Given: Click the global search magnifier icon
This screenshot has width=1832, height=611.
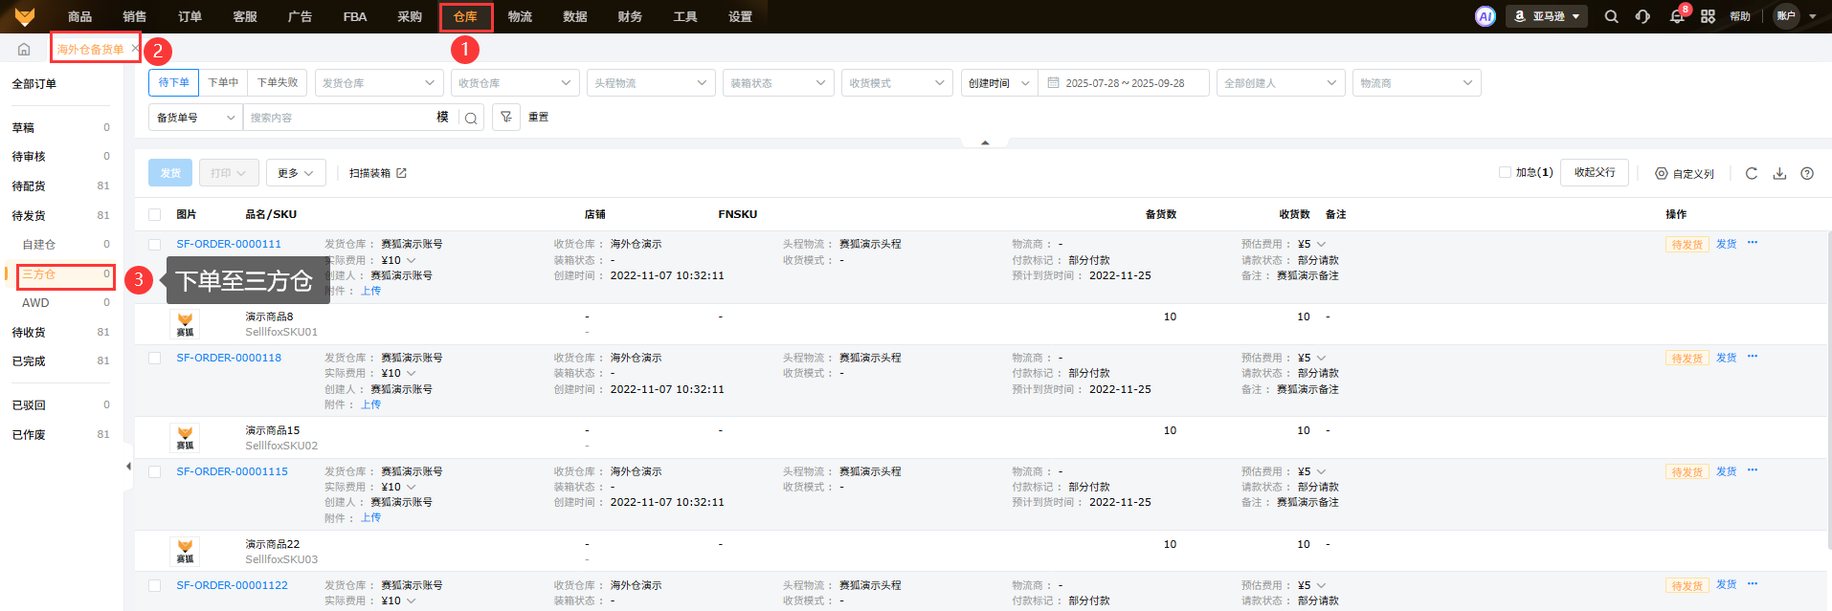Looking at the screenshot, I should click(1612, 16).
